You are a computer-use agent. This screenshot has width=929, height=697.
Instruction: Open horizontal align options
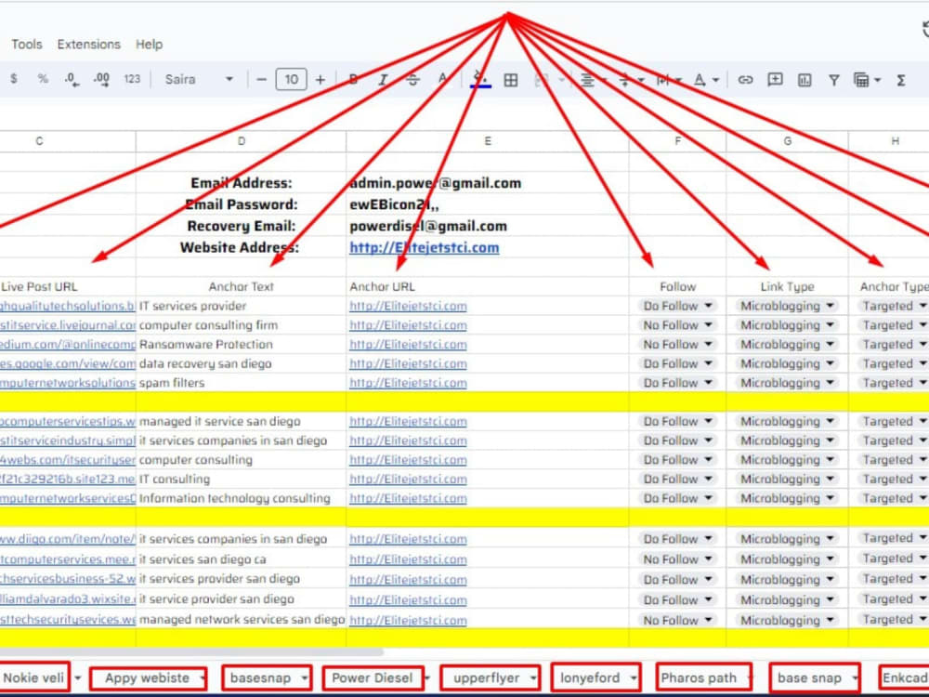593,79
